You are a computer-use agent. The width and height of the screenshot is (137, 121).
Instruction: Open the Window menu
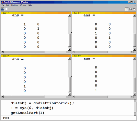[x=23, y=5]
